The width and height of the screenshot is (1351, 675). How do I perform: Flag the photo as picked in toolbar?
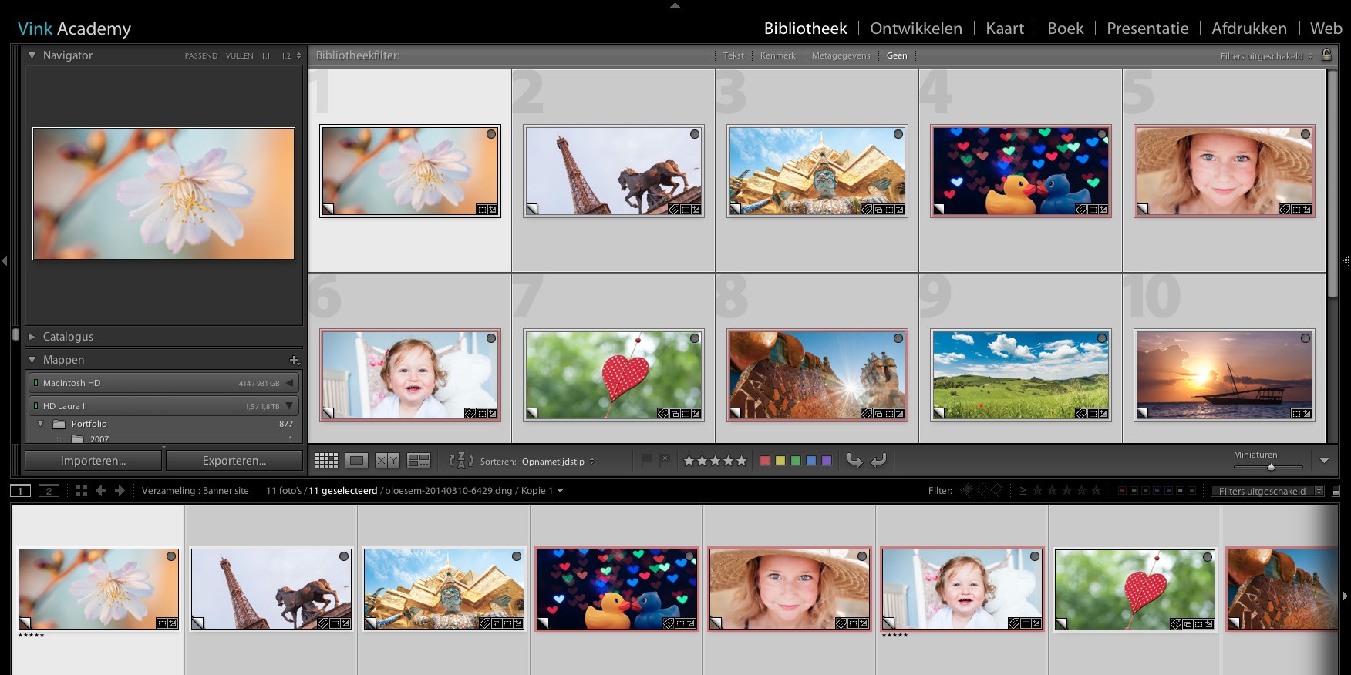click(x=646, y=460)
